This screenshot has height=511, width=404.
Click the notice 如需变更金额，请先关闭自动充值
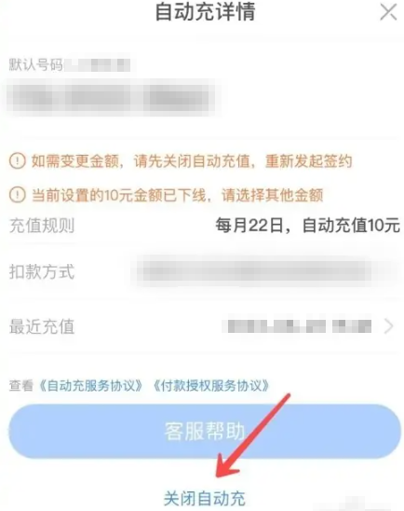192,161
